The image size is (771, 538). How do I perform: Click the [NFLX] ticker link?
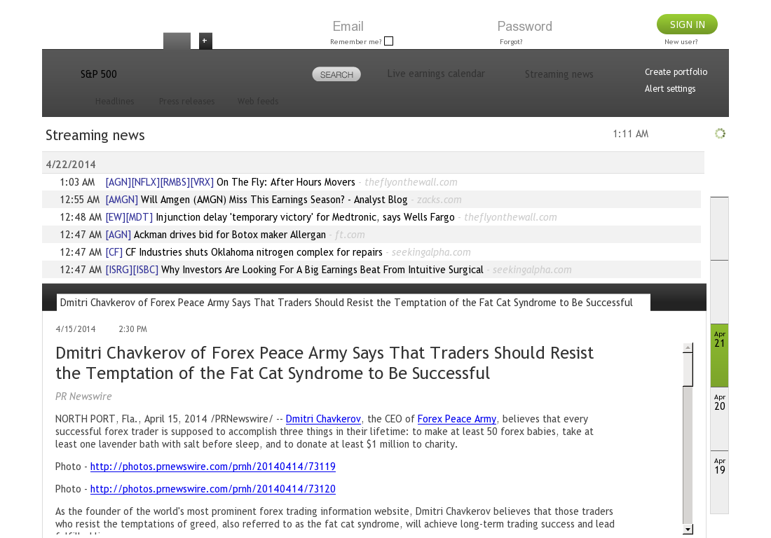(146, 182)
